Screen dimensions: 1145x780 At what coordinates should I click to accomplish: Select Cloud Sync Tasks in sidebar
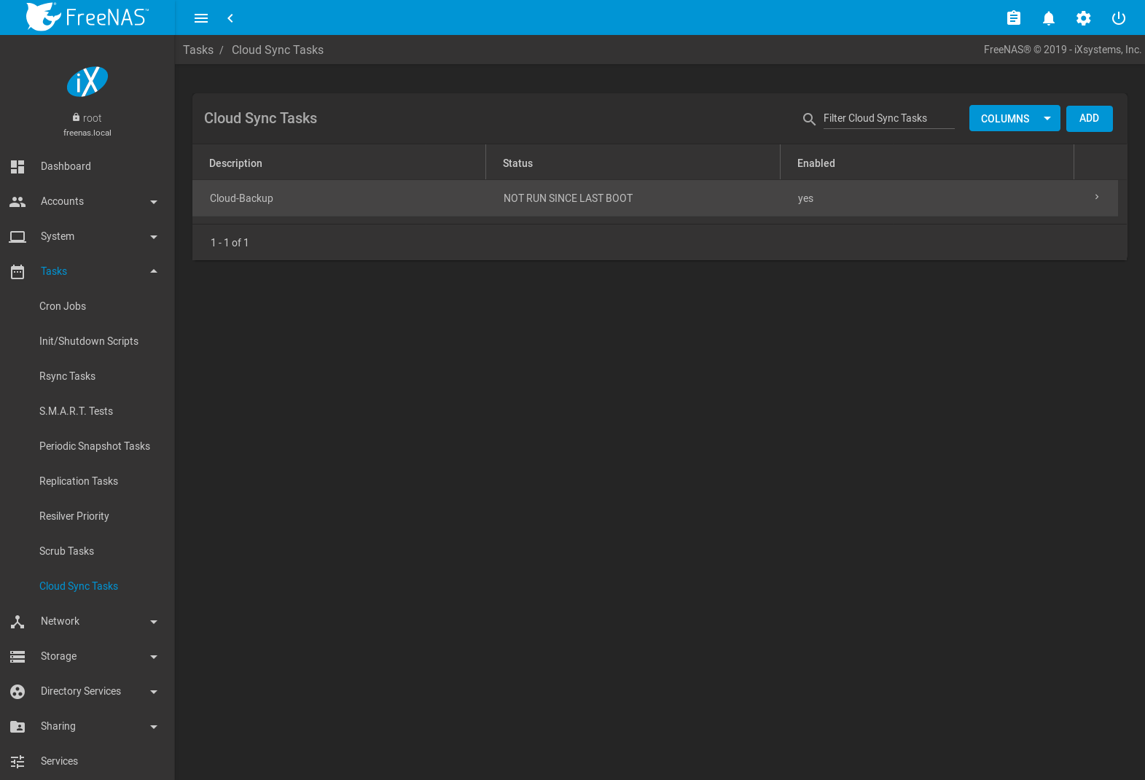(x=79, y=586)
